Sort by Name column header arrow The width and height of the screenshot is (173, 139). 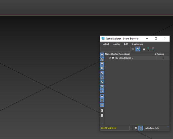(x=155, y=54)
